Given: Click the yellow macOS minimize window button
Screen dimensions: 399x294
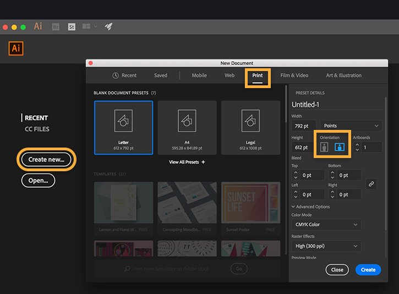Looking at the screenshot, I should tap(14, 27).
